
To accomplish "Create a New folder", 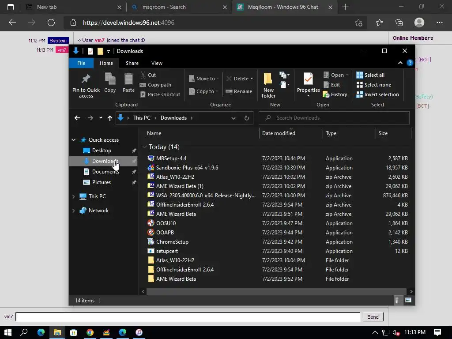I will coord(268,85).
